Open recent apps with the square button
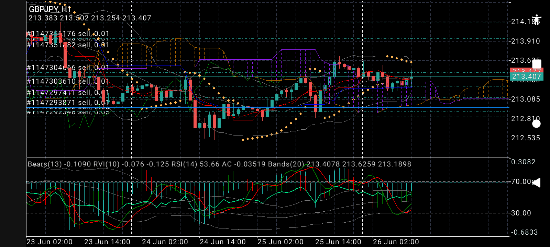Image resolution: width=550 pixels, height=247 pixels. point(537,64)
